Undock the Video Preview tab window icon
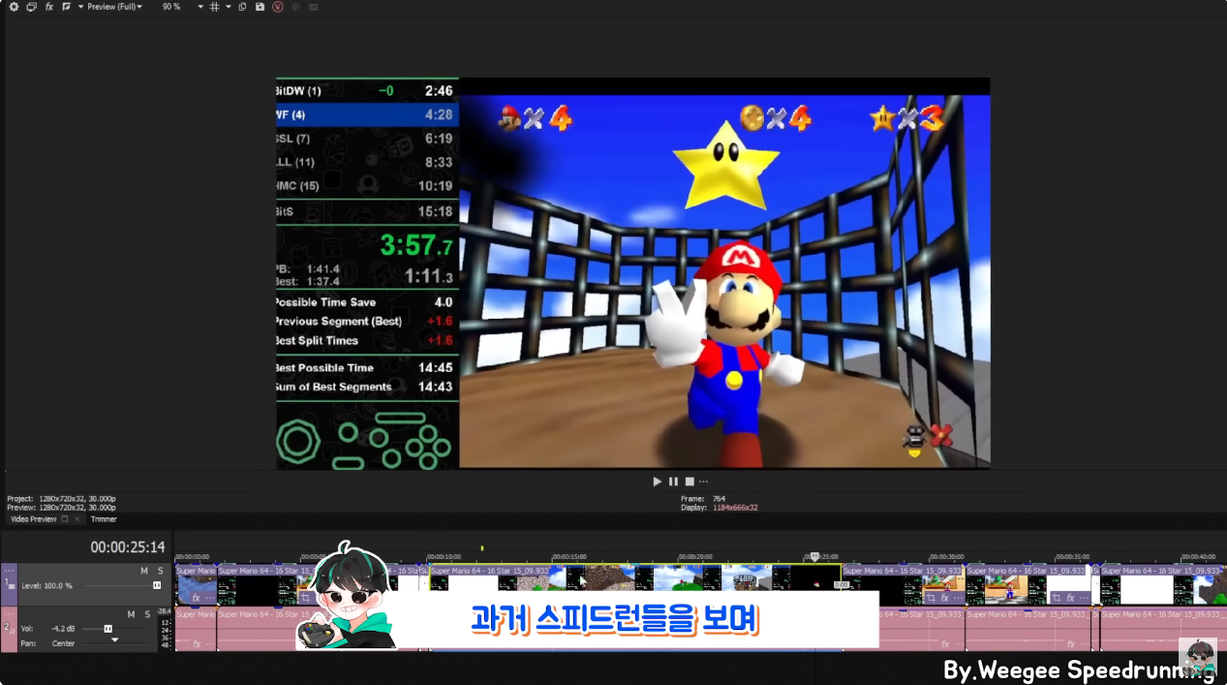 click(x=65, y=519)
